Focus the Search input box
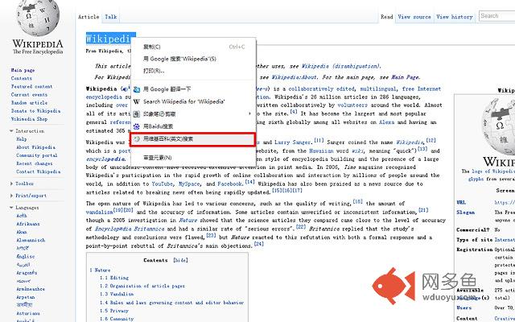The width and height of the screenshot is (515, 322). tap(497, 16)
